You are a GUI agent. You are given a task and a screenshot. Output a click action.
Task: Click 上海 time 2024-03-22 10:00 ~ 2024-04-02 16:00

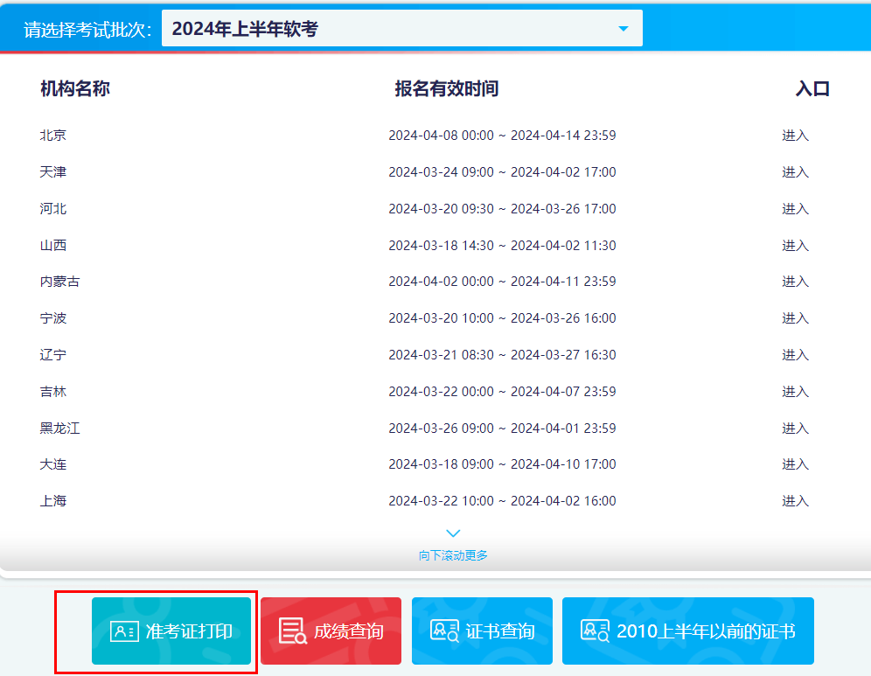[502, 501]
